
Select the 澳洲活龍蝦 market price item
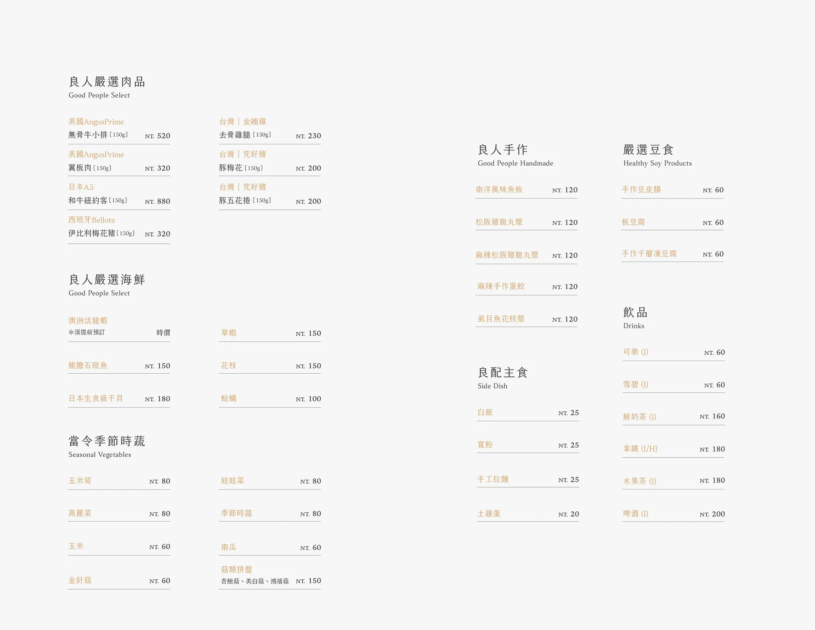click(x=88, y=321)
